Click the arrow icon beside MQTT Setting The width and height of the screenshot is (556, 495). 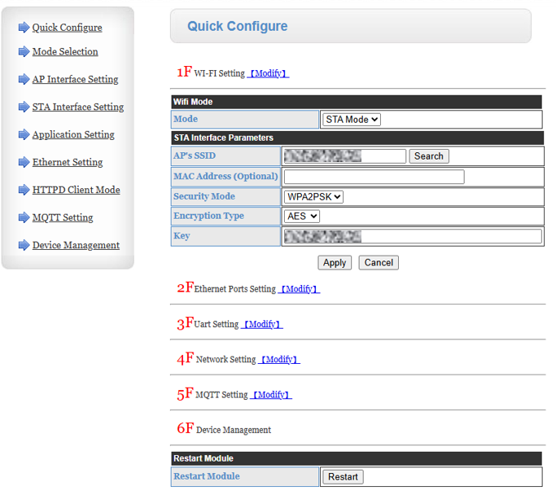[x=24, y=217]
